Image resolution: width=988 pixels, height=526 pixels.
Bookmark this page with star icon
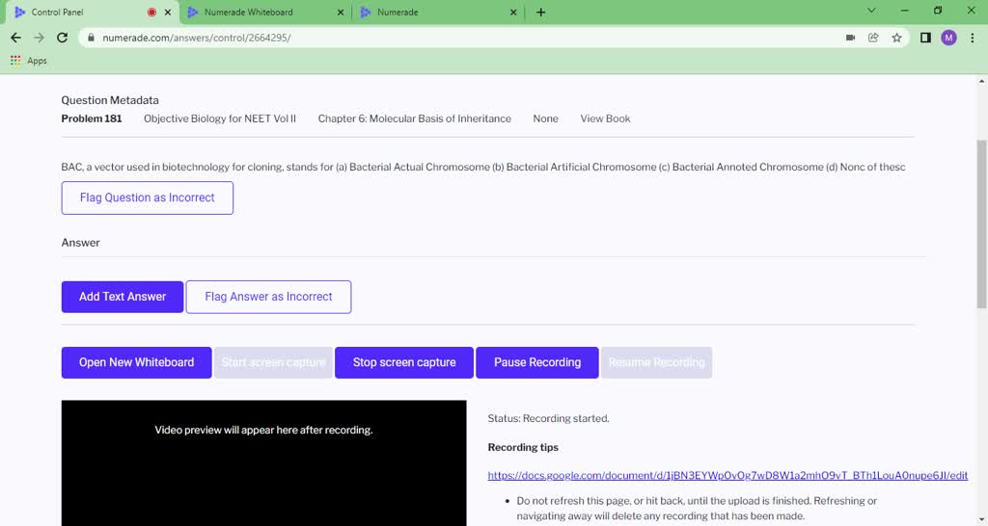click(x=896, y=38)
